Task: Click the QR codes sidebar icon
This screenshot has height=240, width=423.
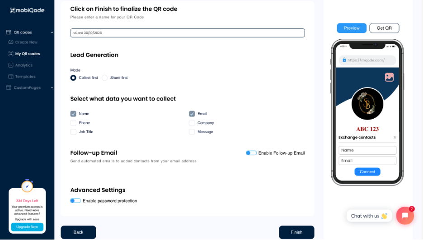Action: [9, 32]
